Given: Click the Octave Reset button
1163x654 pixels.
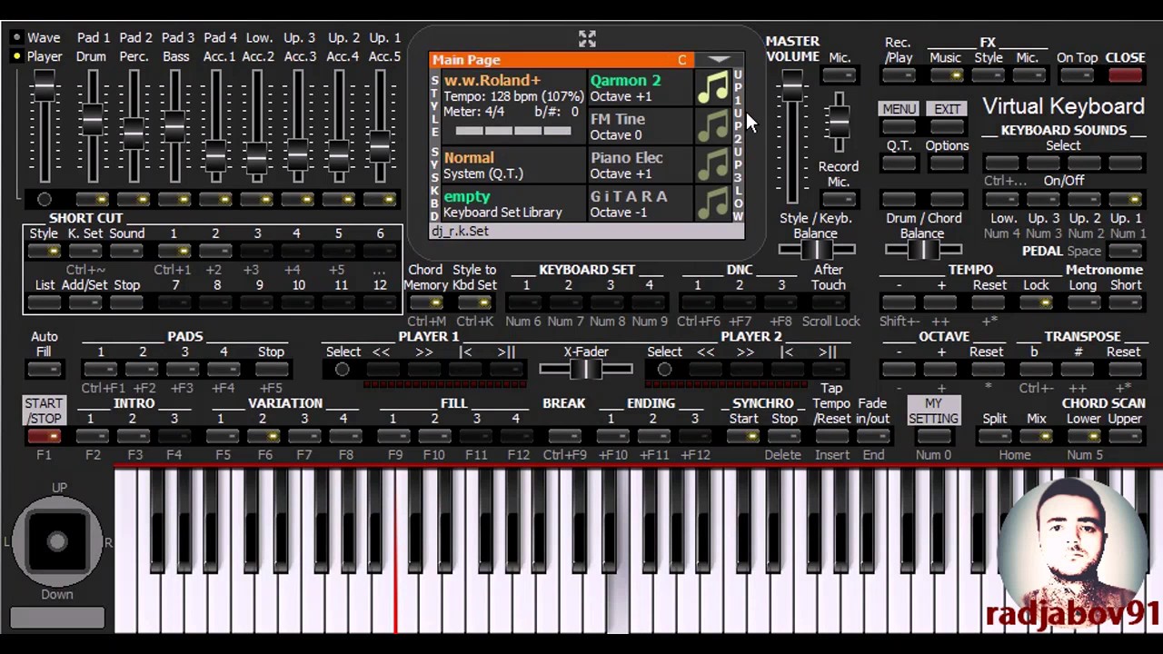Looking at the screenshot, I should coord(986,370).
